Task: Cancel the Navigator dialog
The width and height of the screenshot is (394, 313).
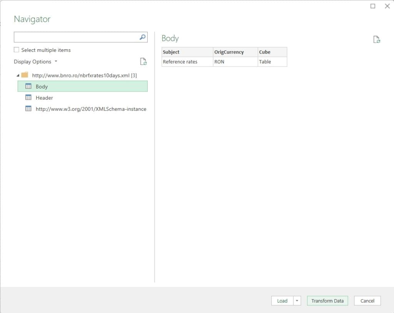Action: (367, 301)
